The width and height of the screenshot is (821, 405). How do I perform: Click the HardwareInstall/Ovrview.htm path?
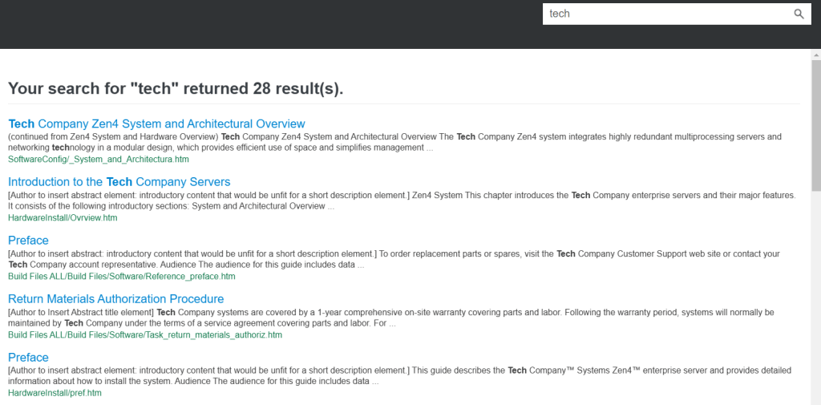tap(63, 218)
